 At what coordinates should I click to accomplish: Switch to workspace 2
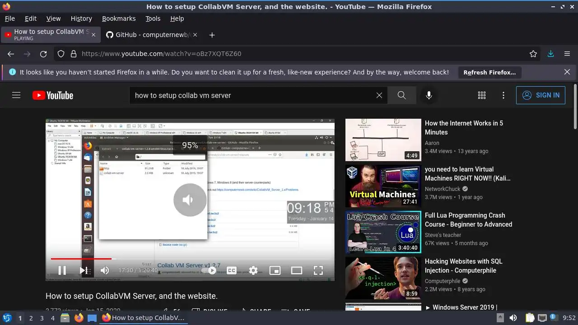[31, 318]
